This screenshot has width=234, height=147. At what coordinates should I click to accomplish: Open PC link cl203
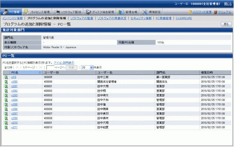(x=14, y=95)
